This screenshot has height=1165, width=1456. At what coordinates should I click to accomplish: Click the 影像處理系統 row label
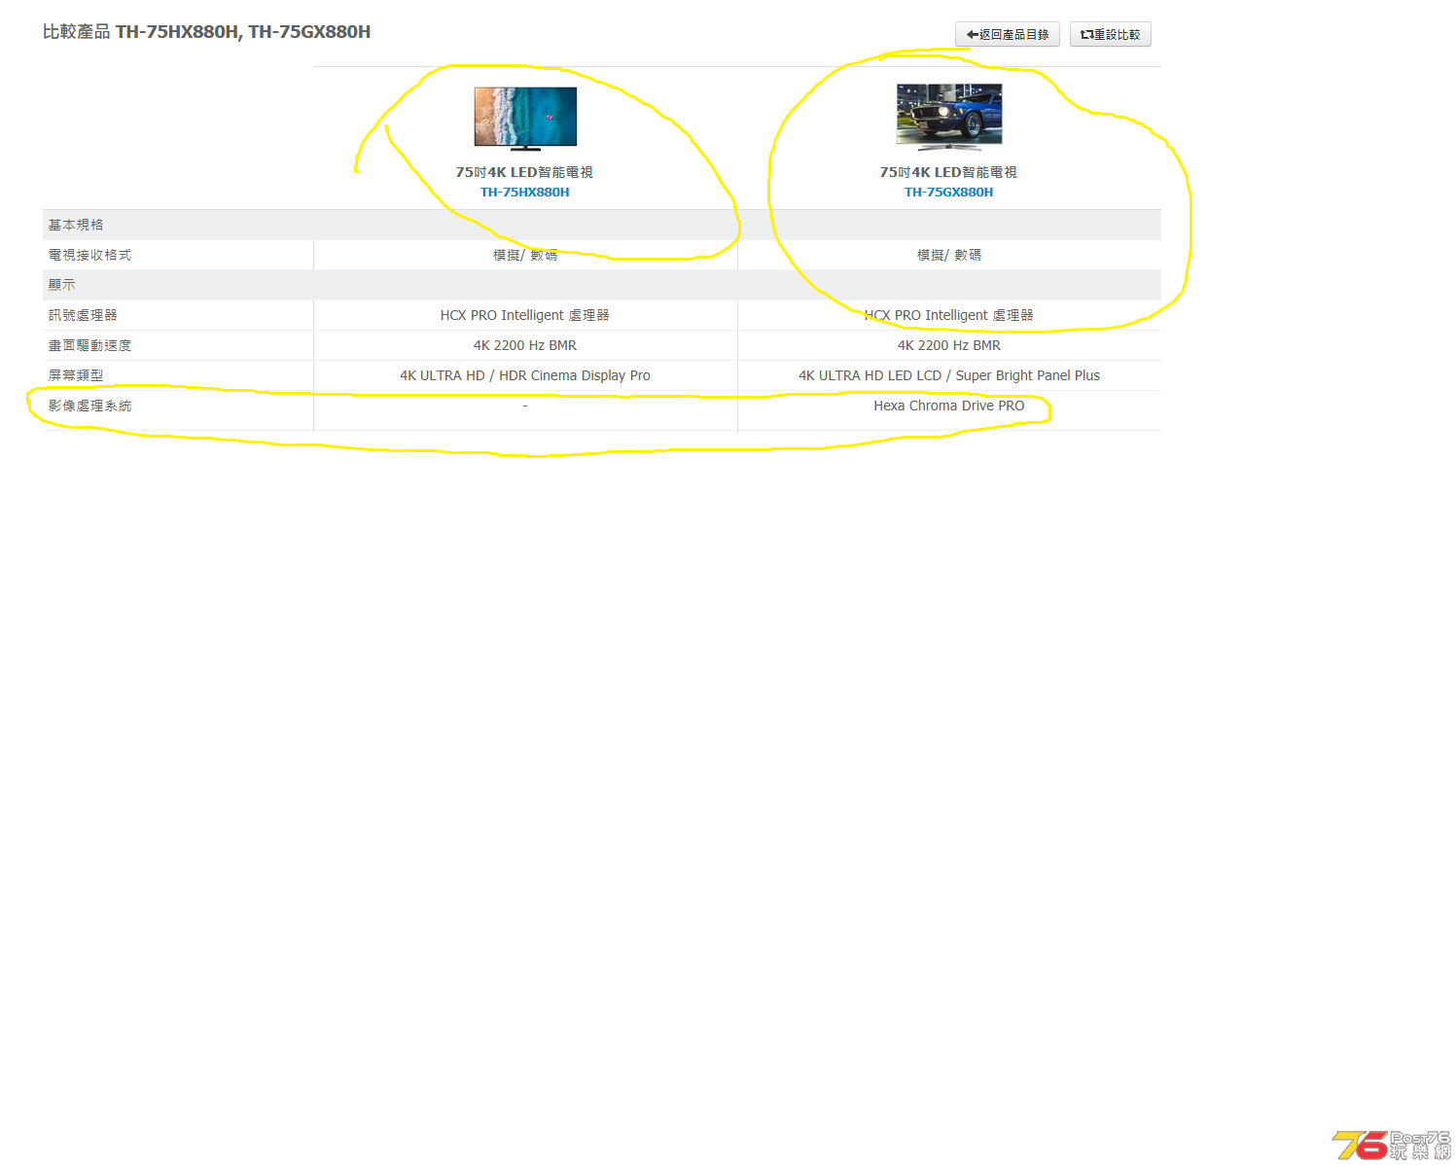click(89, 406)
